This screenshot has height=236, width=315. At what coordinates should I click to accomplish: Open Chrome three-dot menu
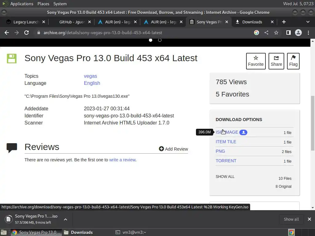pyautogui.click(x=308, y=33)
